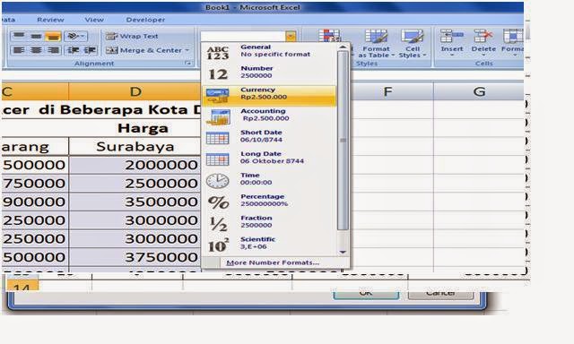This screenshot has width=574, height=344.
Task: Pick the Percentage format option
Action: (269, 202)
